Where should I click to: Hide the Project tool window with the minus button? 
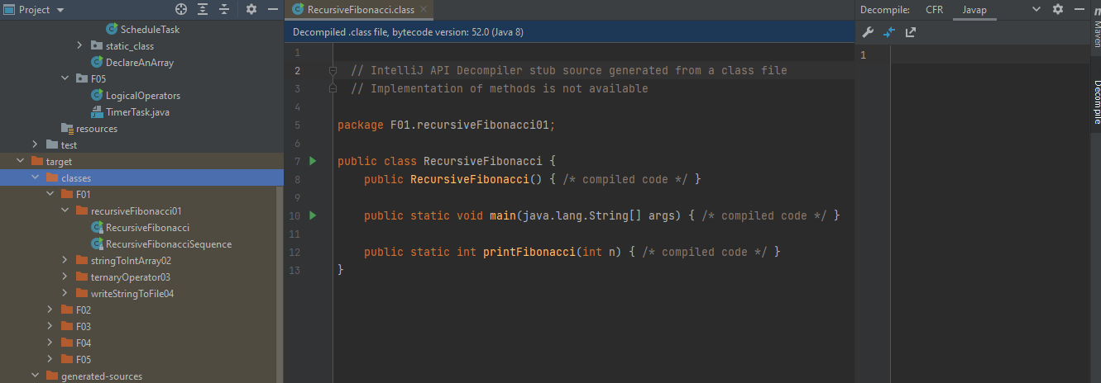(x=272, y=10)
